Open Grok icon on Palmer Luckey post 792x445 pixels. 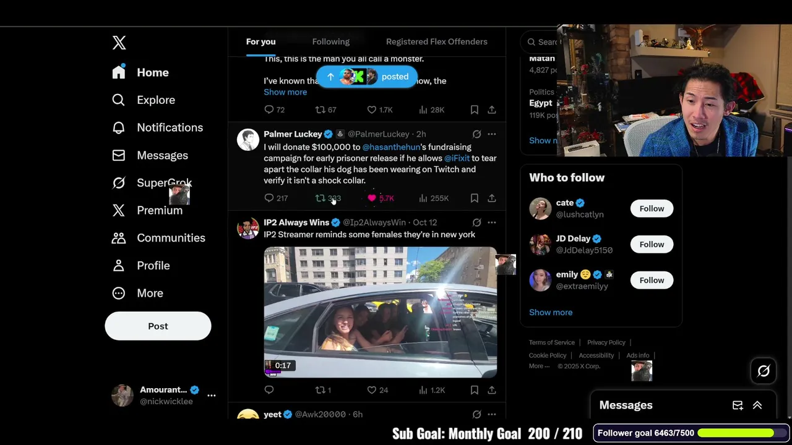click(476, 134)
